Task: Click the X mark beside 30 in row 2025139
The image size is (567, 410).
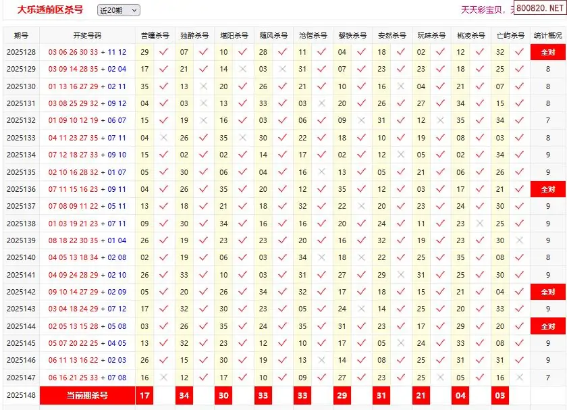Action: point(520,240)
